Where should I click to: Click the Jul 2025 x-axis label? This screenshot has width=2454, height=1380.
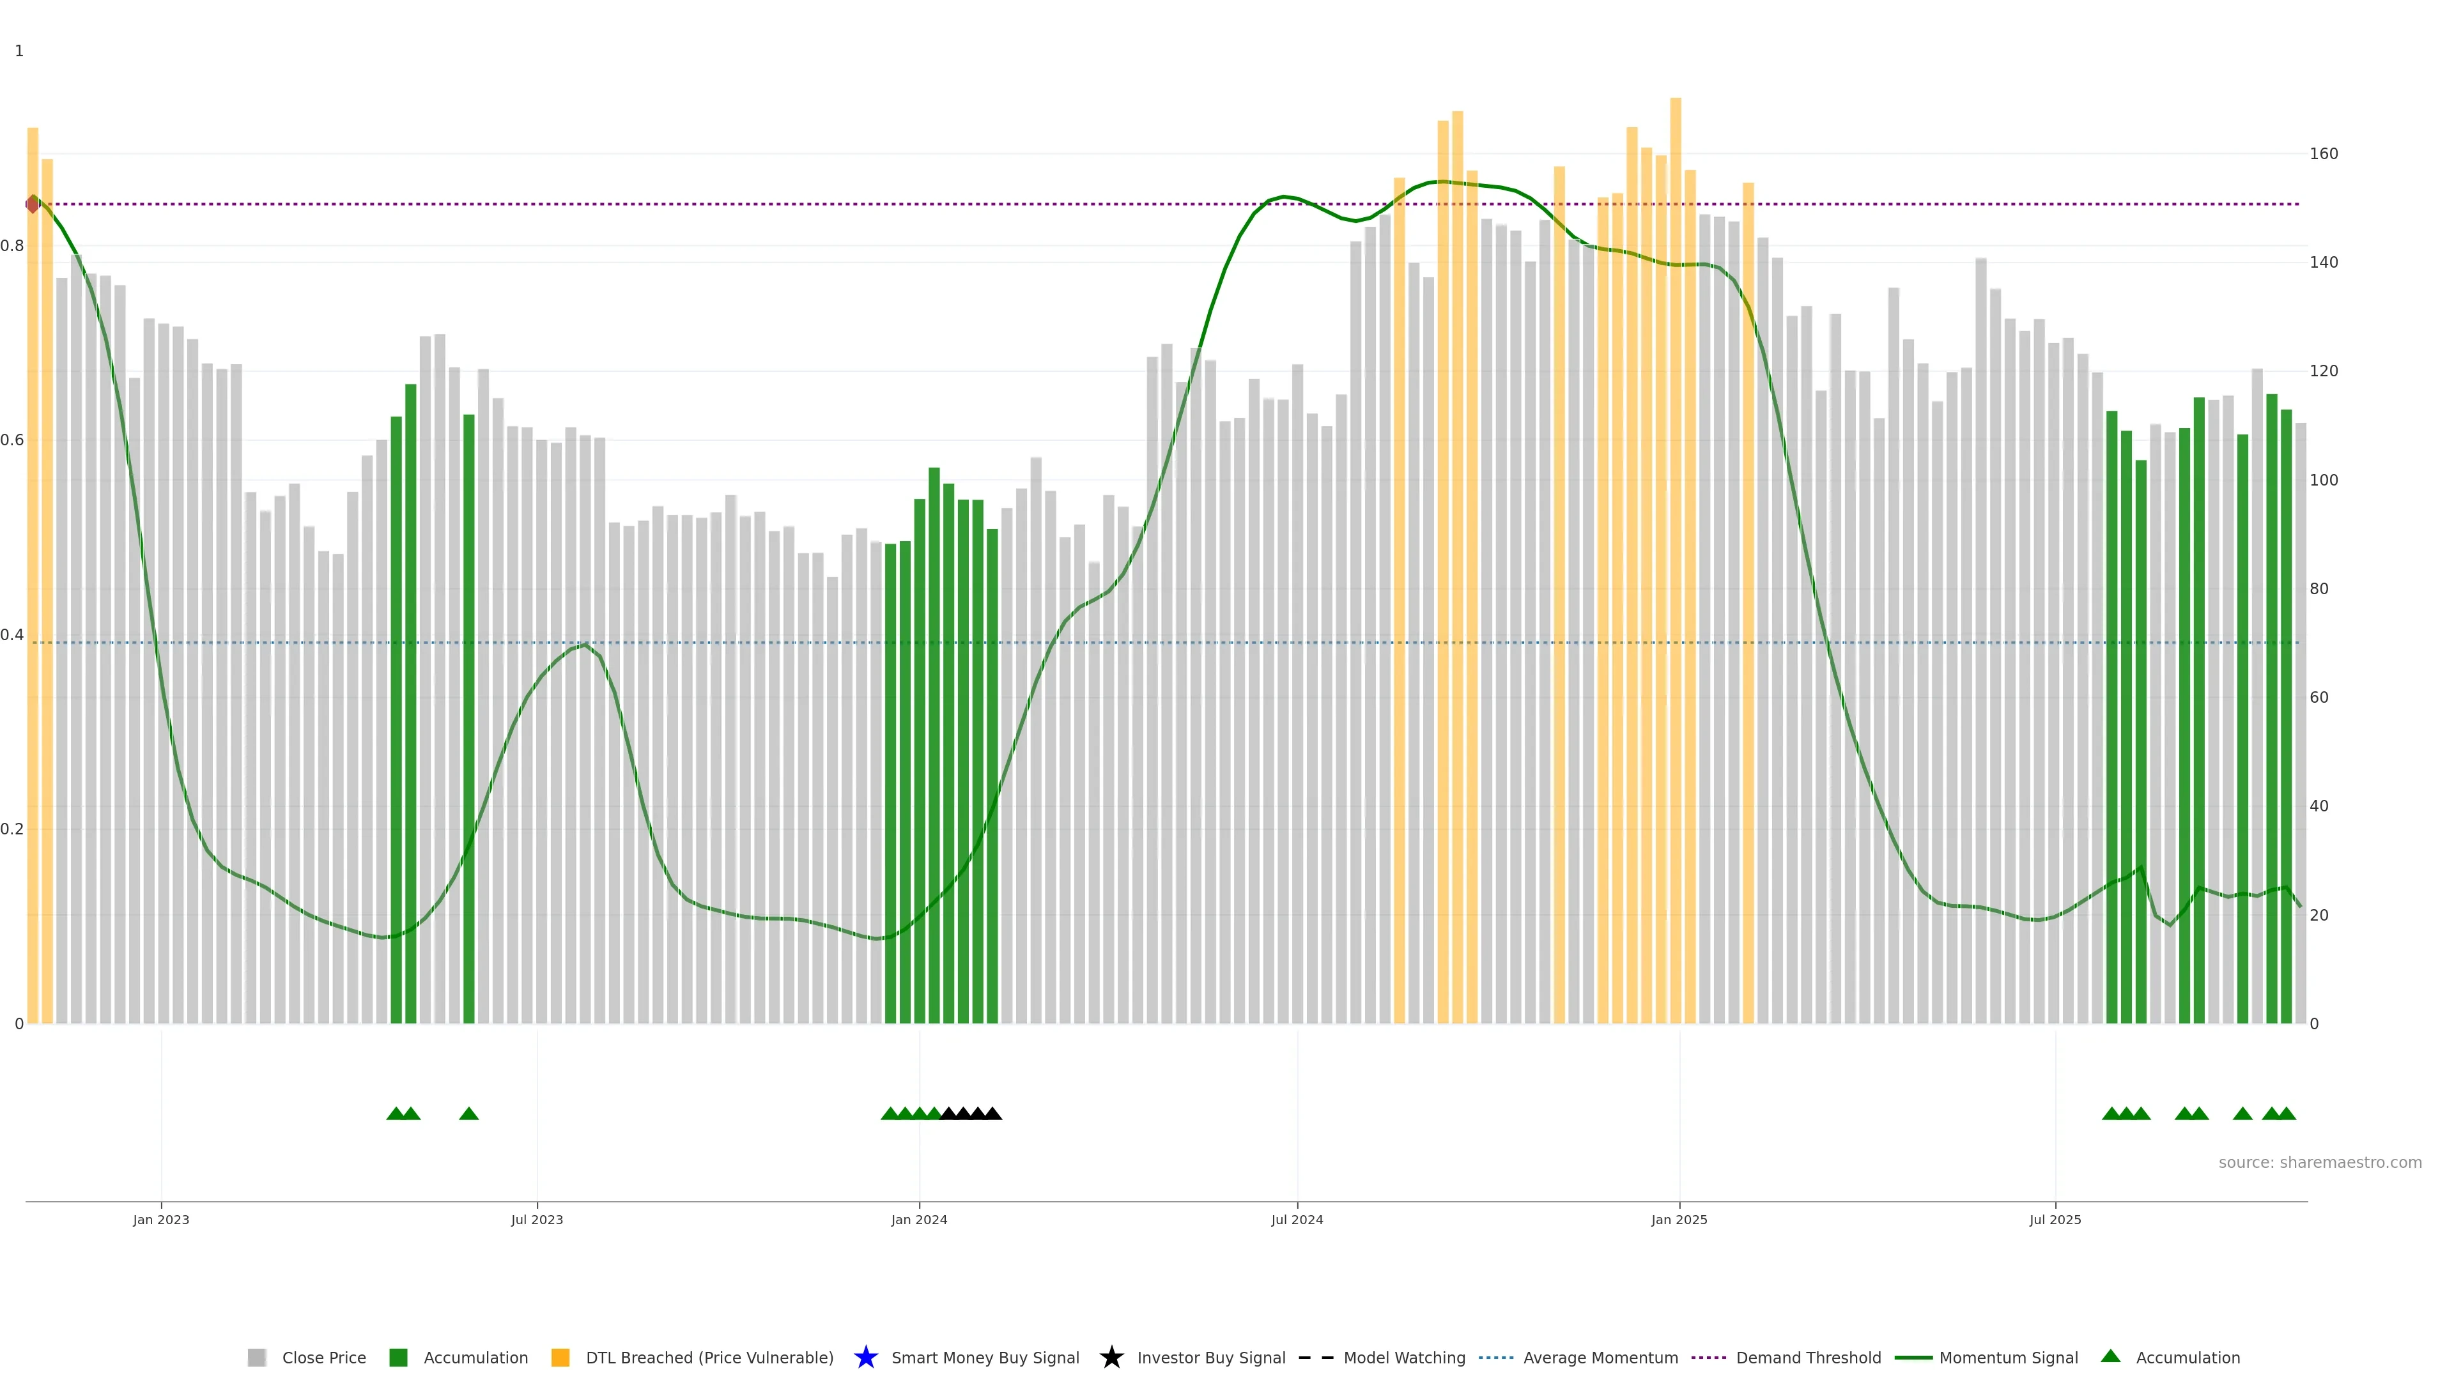pyautogui.click(x=2055, y=1219)
